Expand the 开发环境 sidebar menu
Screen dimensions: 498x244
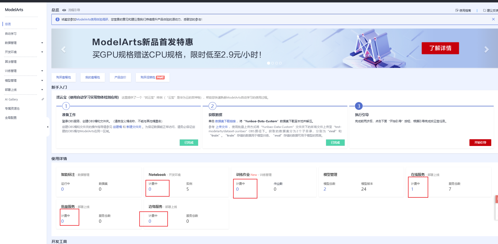point(42,52)
